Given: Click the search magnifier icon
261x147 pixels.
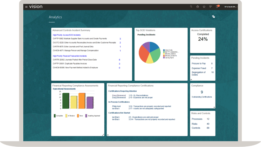Looking at the screenshot, I should (191, 7).
